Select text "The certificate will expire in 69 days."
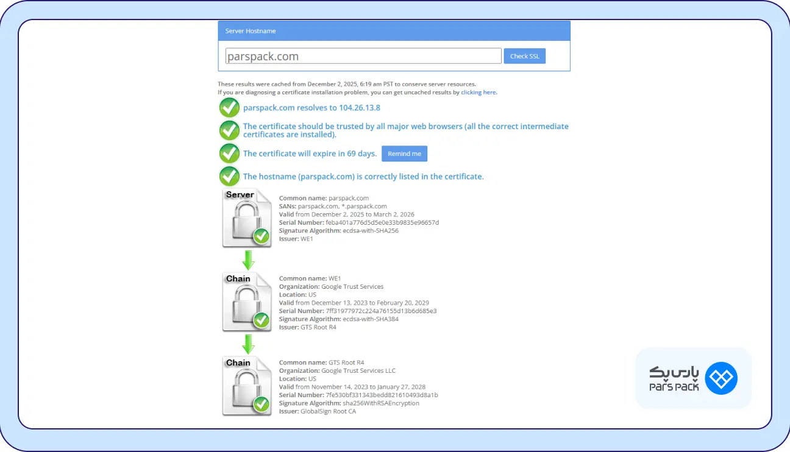The image size is (790, 452). 310,154
